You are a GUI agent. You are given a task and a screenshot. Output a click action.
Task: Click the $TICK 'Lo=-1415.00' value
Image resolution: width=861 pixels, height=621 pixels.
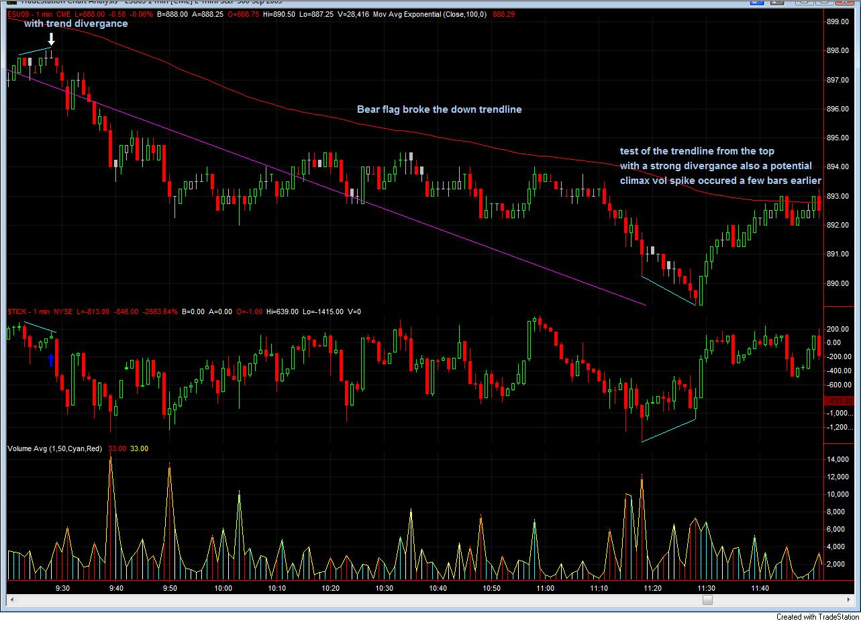[322, 312]
